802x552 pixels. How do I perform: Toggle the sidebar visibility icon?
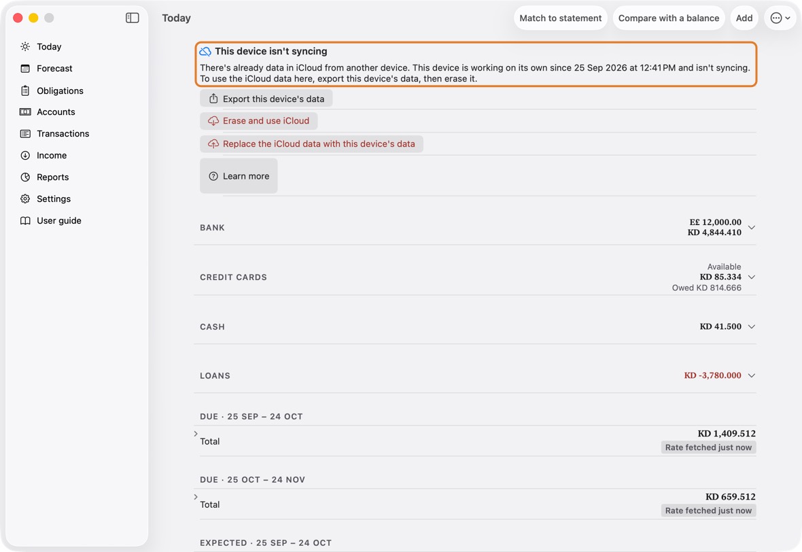pos(132,18)
